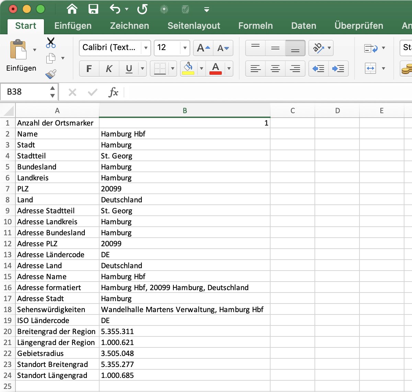Undo the last action
The image size is (412, 392).
(115, 9)
